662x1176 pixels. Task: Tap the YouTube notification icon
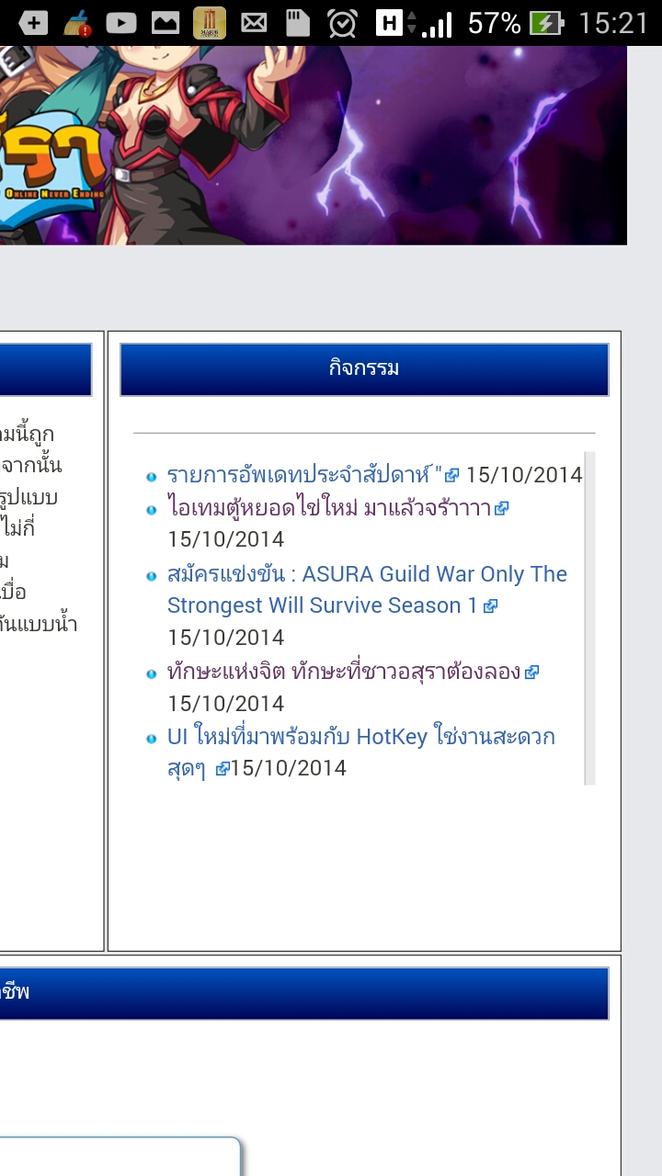click(120, 23)
